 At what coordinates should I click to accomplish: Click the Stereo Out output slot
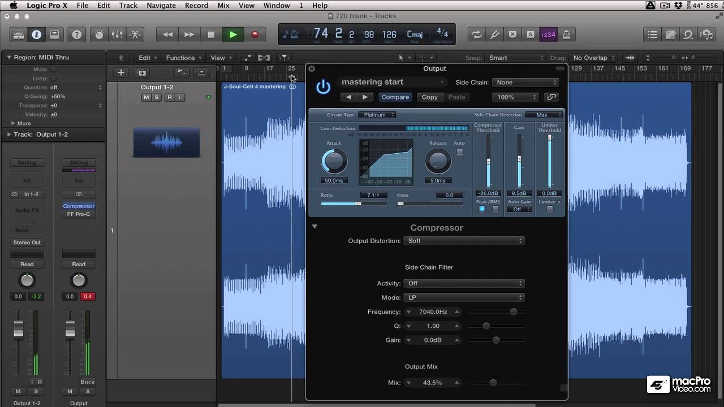pos(27,243)
